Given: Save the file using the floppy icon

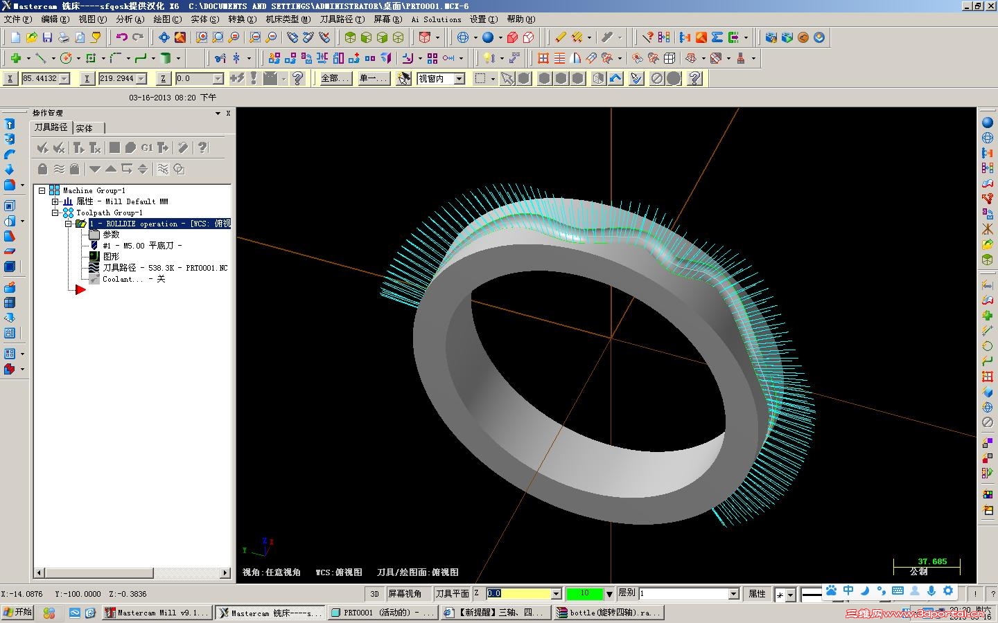Looking at the screenshot, I should coord(47,37).
